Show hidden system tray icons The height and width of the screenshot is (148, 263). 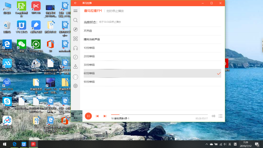tap(207, 144)
